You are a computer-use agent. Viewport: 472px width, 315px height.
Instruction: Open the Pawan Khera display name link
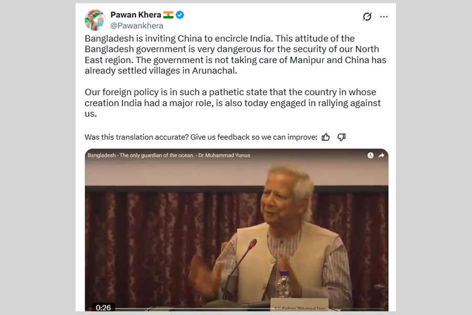(136, 15)
